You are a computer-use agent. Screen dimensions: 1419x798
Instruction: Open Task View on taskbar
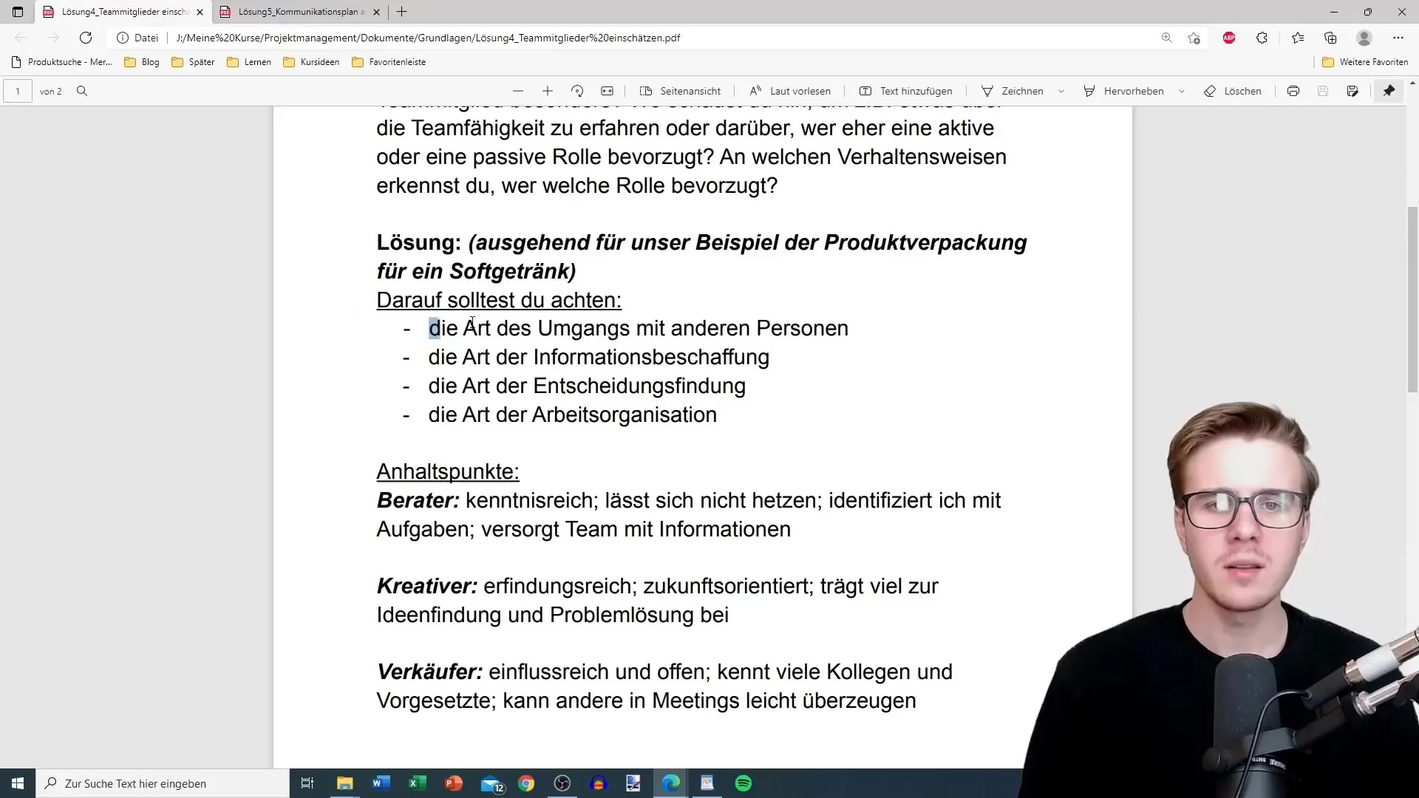(x=307, y=783)
